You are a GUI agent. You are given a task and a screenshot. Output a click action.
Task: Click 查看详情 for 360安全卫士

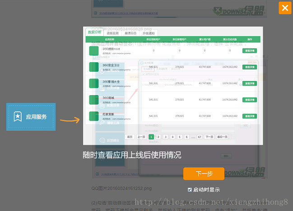click(x=250, y=67)
